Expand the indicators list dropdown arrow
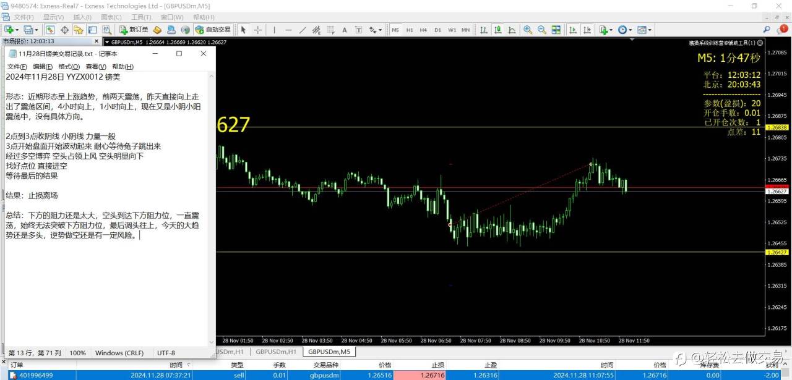 pyautogui.click(x=611, y=30)
